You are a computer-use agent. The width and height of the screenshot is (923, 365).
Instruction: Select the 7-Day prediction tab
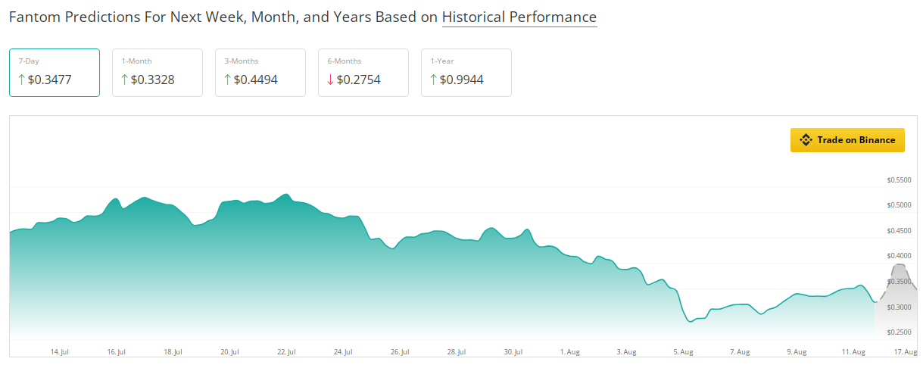pos(54,73)
